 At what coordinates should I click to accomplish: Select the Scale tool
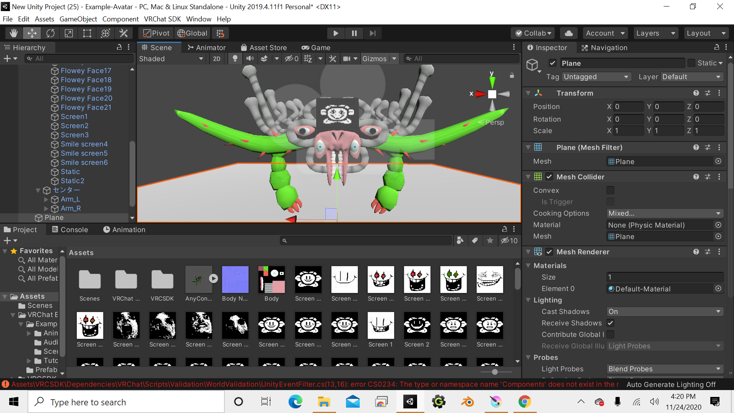tap(69, 33)
